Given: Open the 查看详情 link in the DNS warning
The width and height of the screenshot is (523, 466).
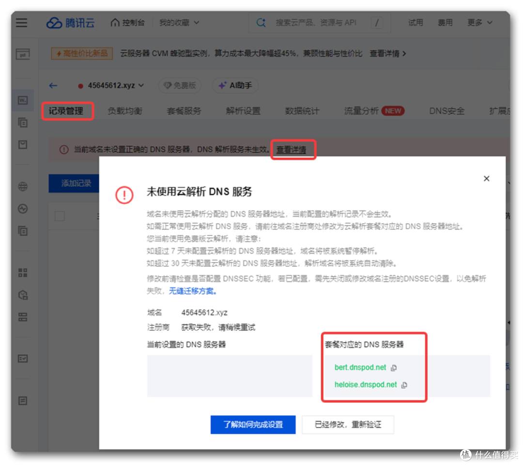Looking at the screenshot, I should point(291,150).
